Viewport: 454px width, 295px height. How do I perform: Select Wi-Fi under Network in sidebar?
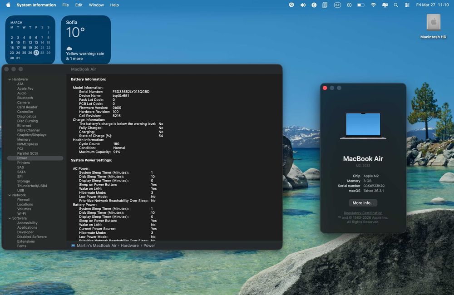(21, 214)
